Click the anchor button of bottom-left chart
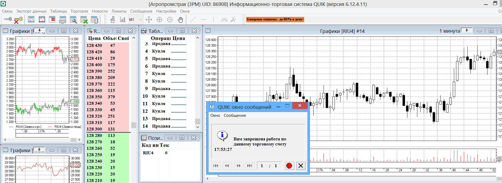Image resolution: width=502 pixels, height=183 pixels. 39,150
